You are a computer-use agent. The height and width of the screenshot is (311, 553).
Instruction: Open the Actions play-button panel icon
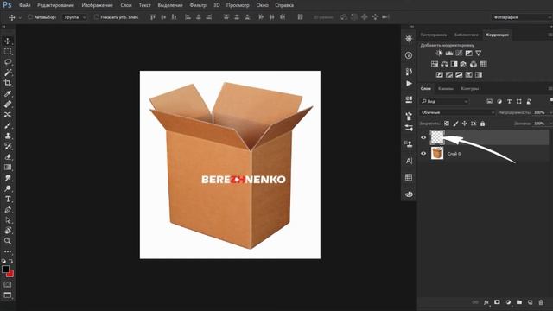tap(409, 84)
